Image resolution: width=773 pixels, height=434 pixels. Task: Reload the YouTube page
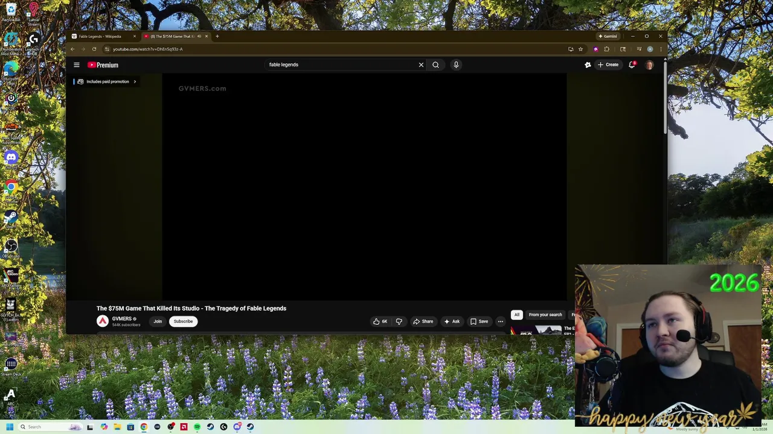coord(94,49)
